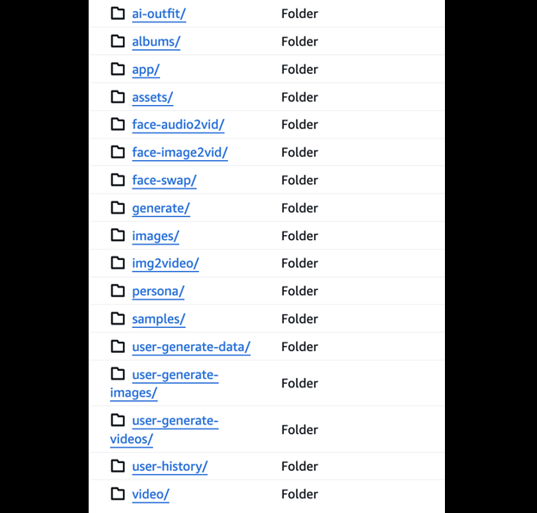Click the folder icon beside user-generate-images/

[x=118, y=374]
